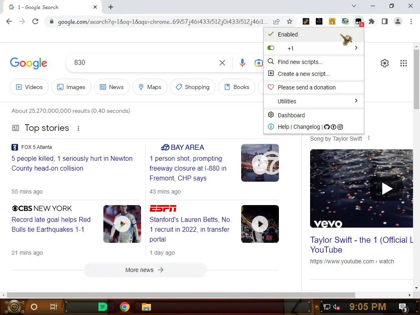Play the CBS soccer video thumbnail
The height and width of the screenshot is (315, 420).
[x=122, y=224]
